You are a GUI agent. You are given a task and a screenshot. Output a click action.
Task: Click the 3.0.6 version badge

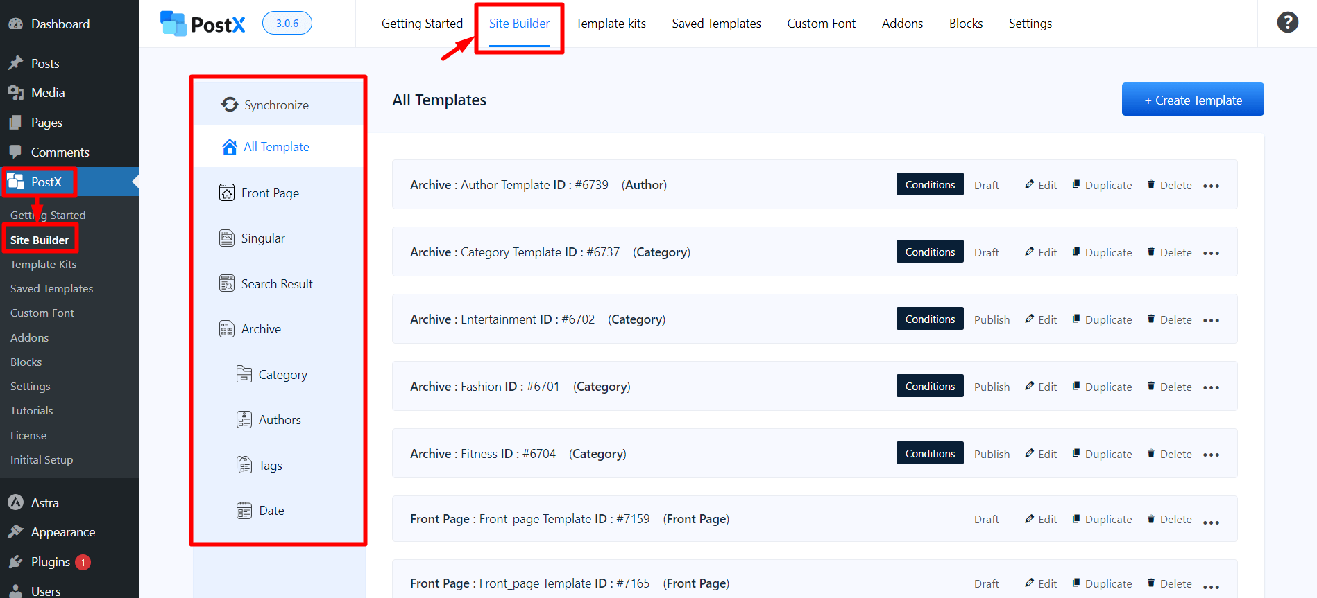click(287, 23)
